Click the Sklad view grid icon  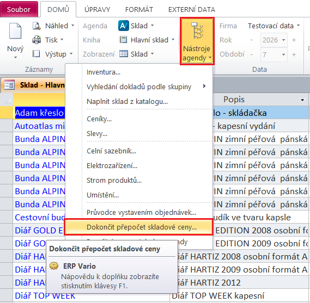[124, 54]
